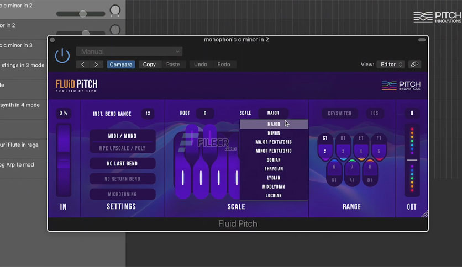Choose Minor Pentatonic from scale list
Image resolution: width=462 pixels, height=267 pixels.
(274, 151)
